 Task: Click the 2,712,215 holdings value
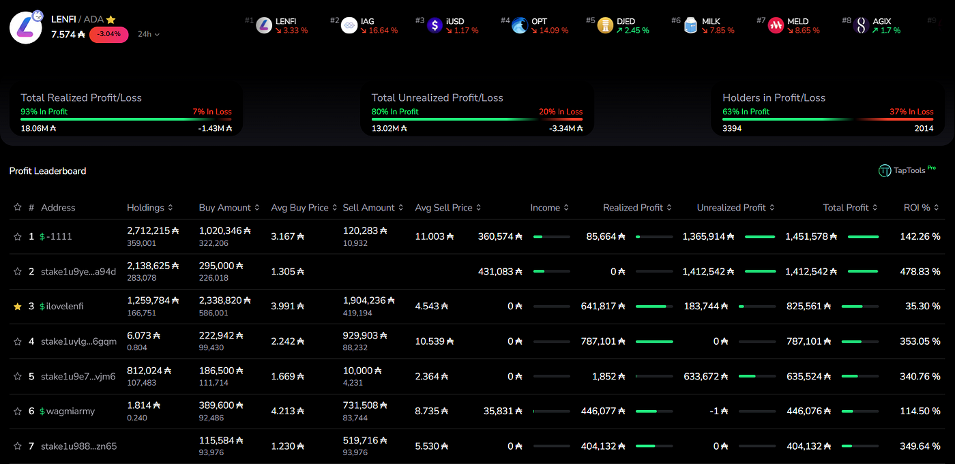point(153,231)
